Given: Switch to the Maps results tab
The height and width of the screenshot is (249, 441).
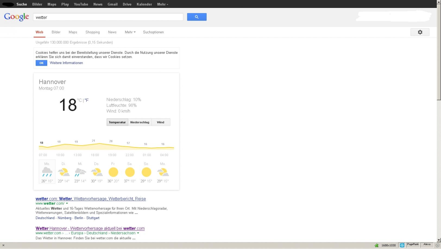Looking at the screenshot, I should tap(73, 32).
